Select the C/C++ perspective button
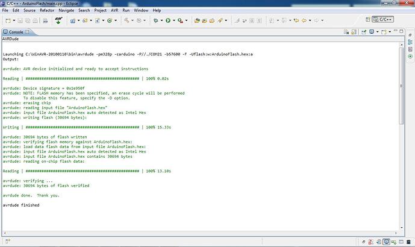Screen dimensions: 415x247 [382, 19]
